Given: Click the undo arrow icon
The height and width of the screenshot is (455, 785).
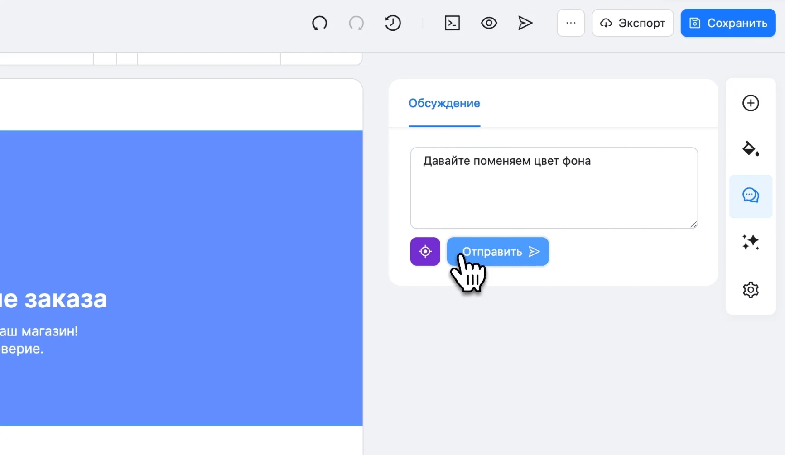Looking at the screenshot, I should pyautogui.click(x=319, y=23).
